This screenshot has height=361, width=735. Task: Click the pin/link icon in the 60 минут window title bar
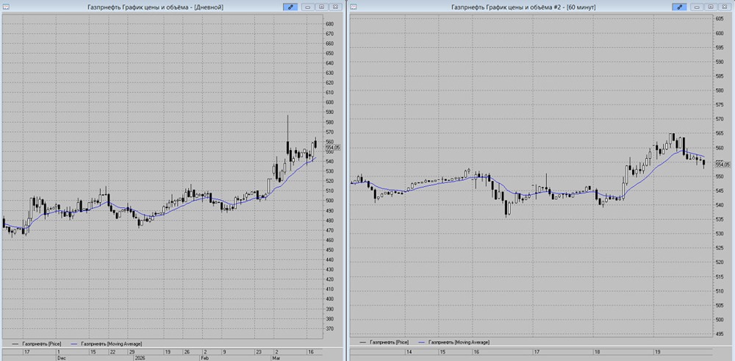[679, 7]
